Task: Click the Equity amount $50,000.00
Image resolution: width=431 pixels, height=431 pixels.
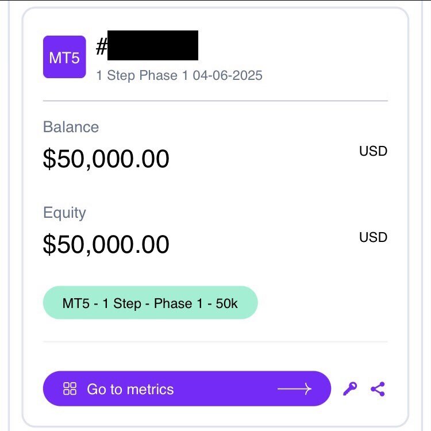Action: (x=106, y=245)
